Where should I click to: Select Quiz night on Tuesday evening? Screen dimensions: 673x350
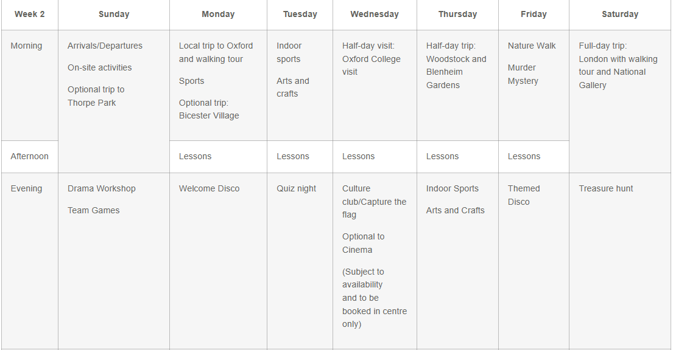coord(296,189)
